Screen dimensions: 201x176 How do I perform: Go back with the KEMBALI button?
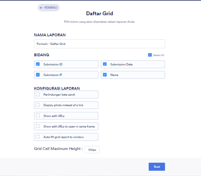49,7
